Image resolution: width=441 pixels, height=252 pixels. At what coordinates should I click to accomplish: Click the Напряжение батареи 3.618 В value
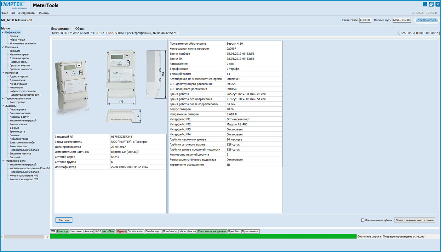[x=232, y=114]
